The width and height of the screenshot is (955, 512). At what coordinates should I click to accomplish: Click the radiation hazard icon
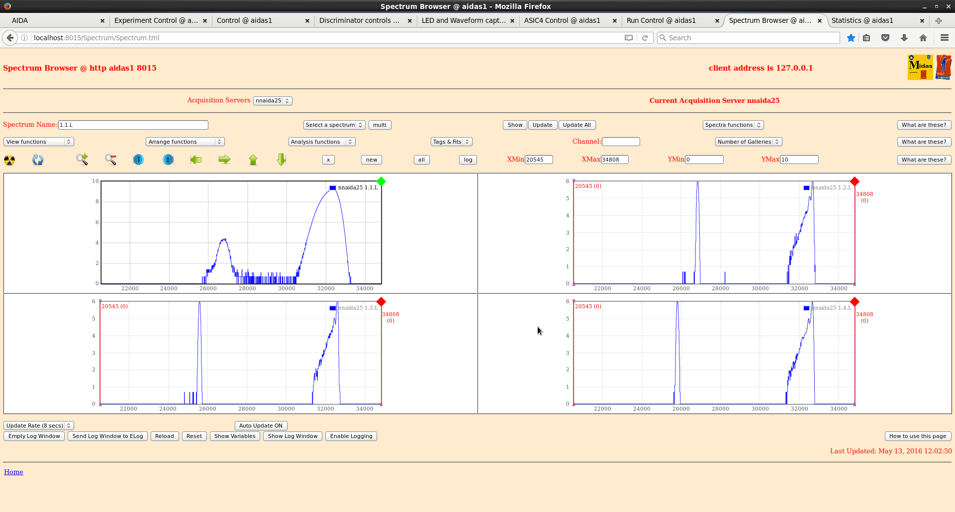pyautogui.click(x=9, y=160)
